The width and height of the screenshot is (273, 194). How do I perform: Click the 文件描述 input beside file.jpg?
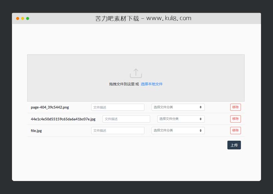(118, 130)
